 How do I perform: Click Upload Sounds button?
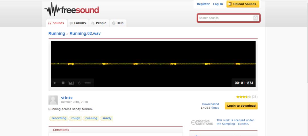coord(243,4)
